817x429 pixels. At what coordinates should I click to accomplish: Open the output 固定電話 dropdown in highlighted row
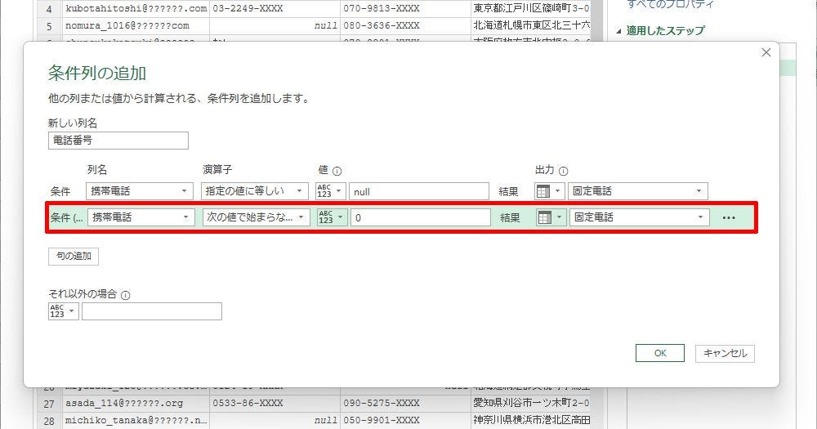tap(639, 217)
